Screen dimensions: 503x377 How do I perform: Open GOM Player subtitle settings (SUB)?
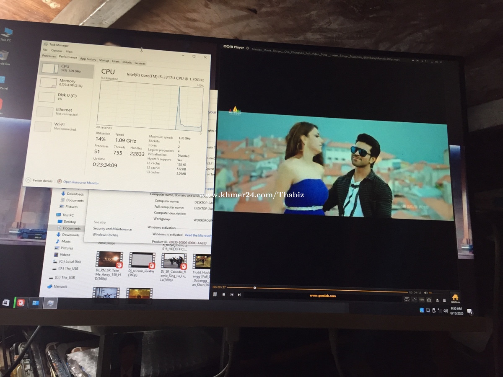[422, 300]
